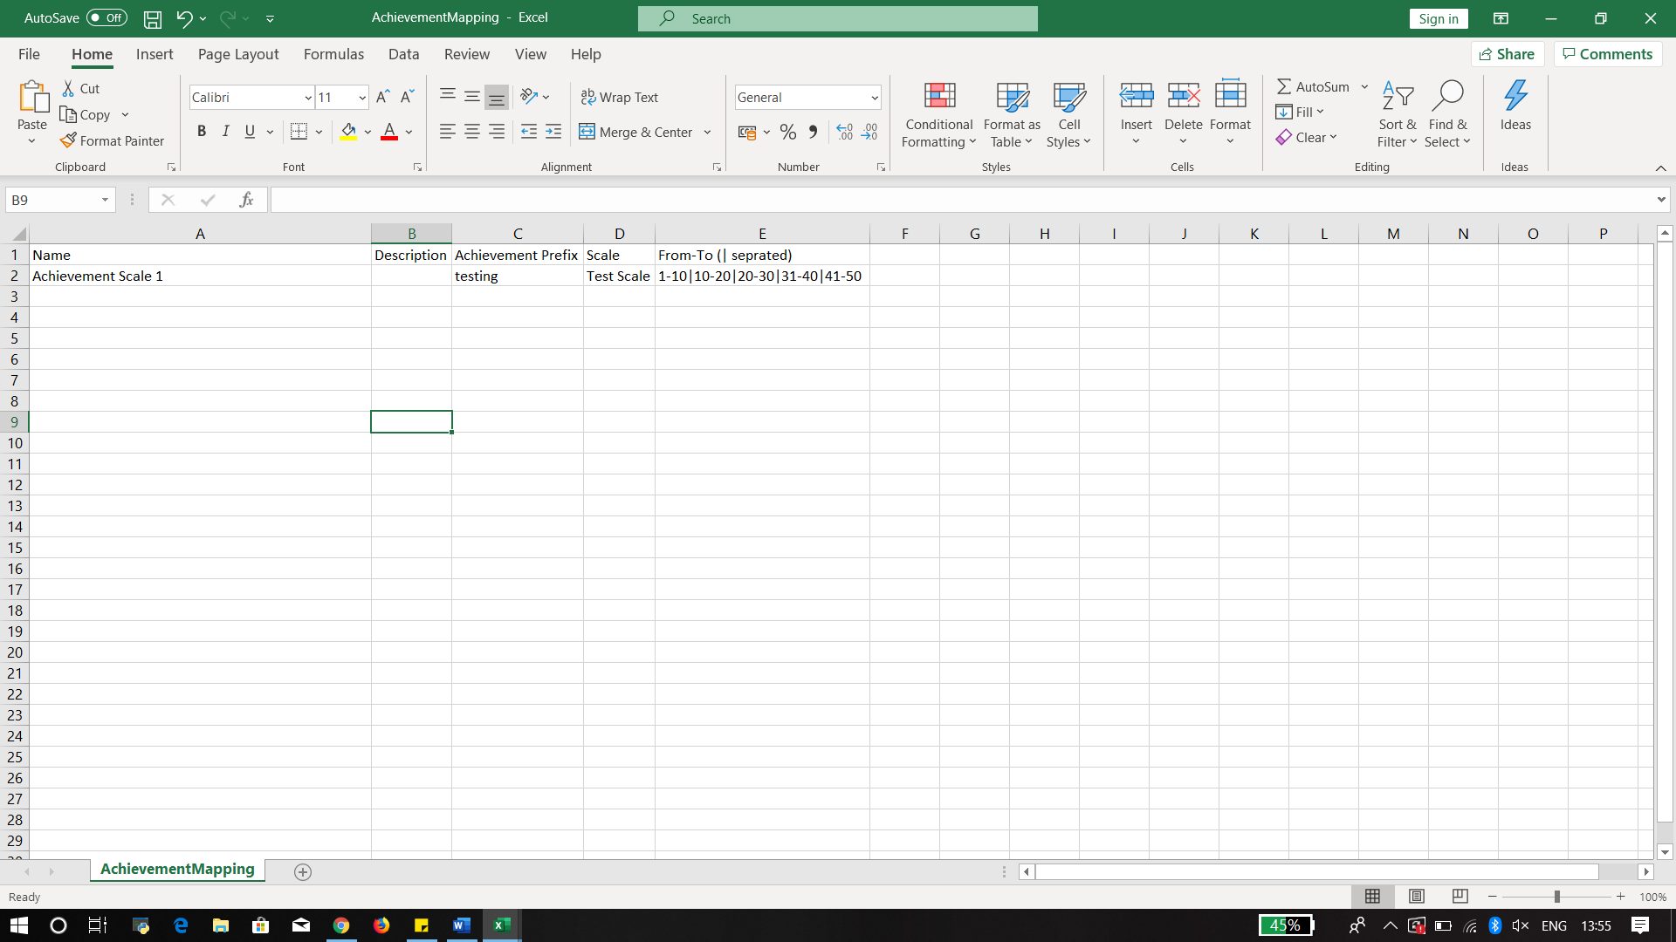Open the Number Format dropdown showing General
Image resolution: width=1676 pixels, height=942 pixels.
tap(874, 98)
